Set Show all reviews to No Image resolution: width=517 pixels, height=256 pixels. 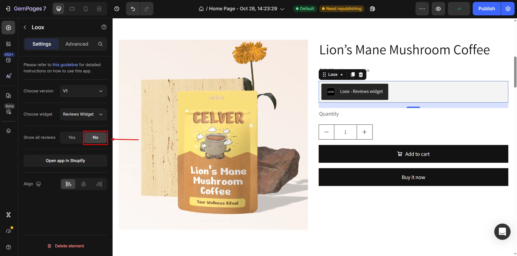[x=95, y=137]
